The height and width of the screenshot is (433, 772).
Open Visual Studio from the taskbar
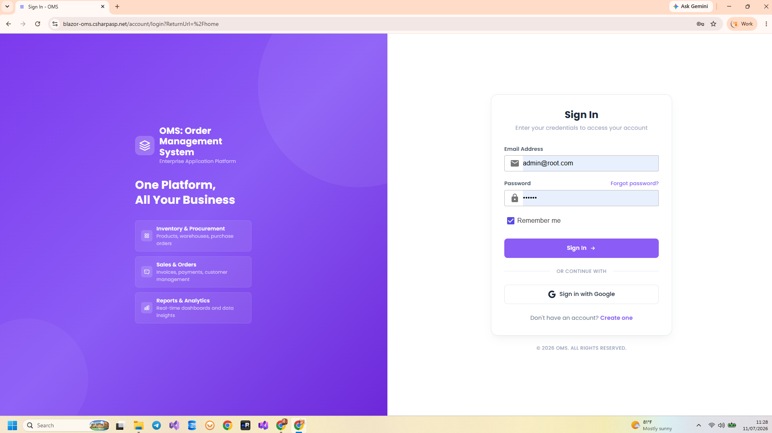[x=174, y=425]
